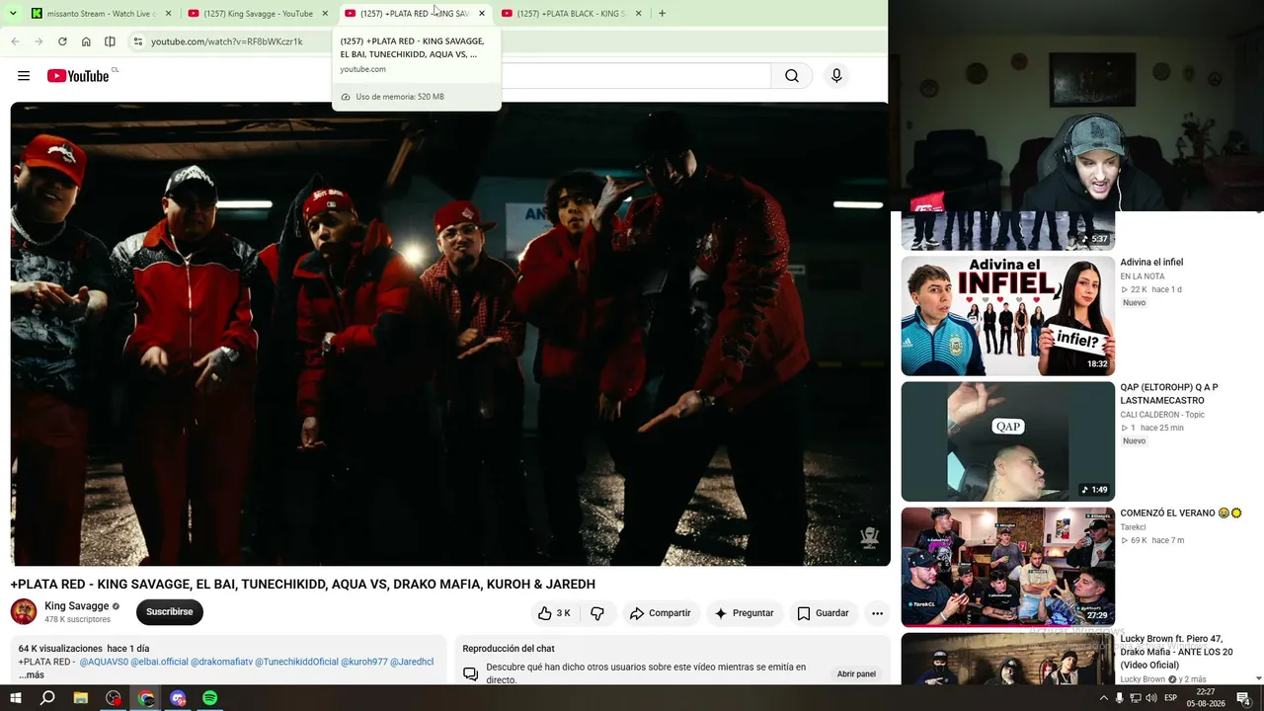Open the @AQUAVS0 channel mention
This screenshot has height=711, width=1264.
pyautogui.click(x=104, y=662)
